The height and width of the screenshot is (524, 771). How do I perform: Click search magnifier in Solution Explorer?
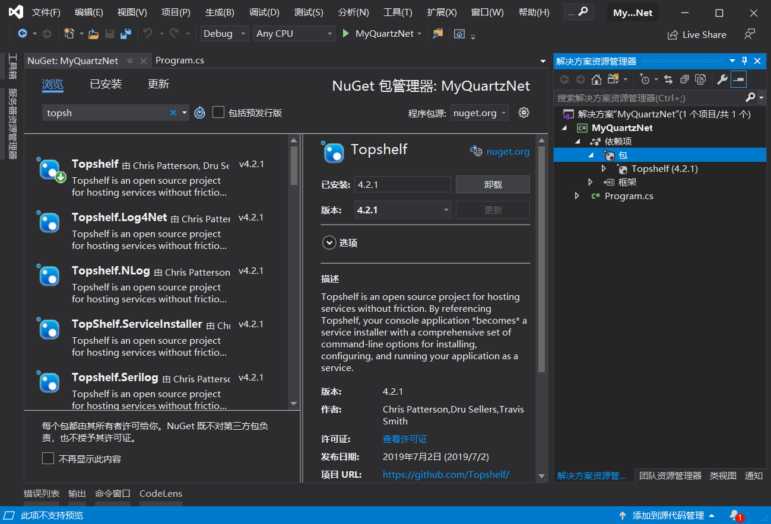pyautogui.click(x=751, y=97)
